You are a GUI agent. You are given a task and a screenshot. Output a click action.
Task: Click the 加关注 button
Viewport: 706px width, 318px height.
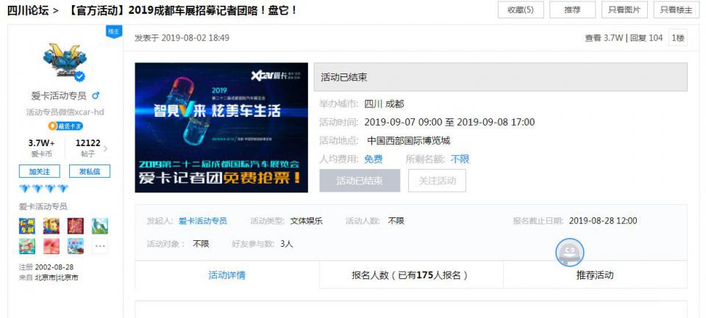(x=39, y=171)
